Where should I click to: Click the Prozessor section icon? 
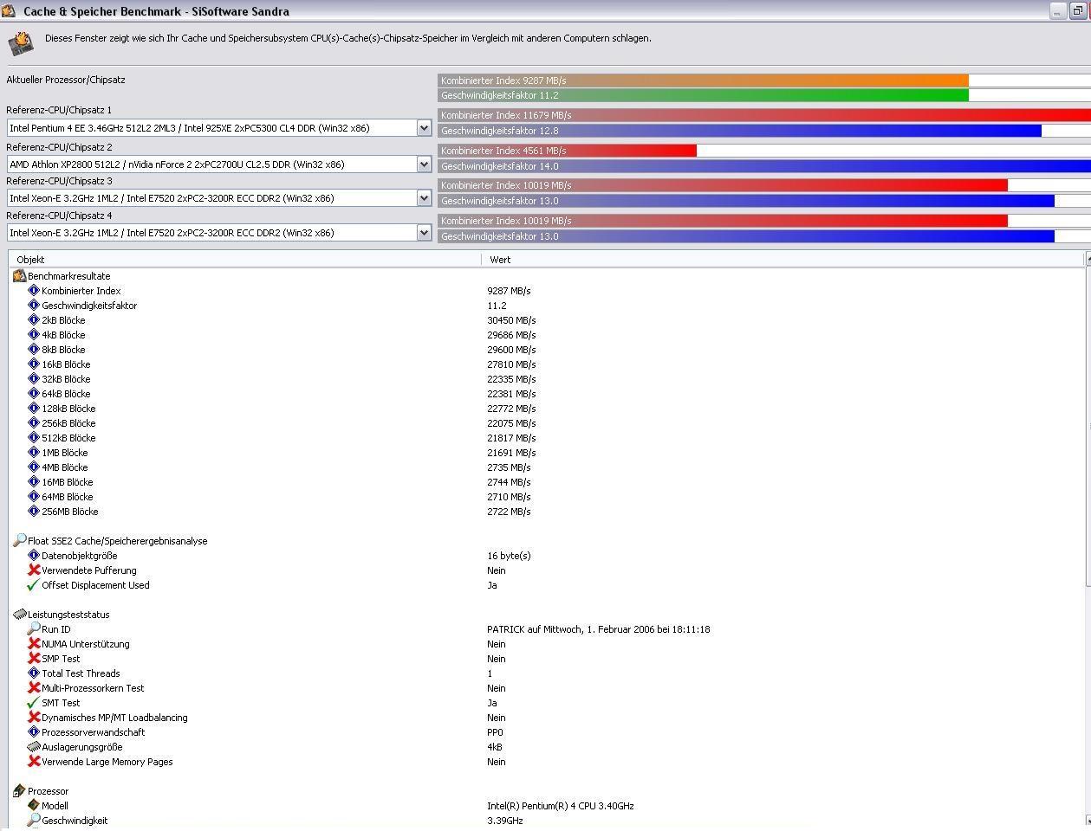(x=19, y=791)
